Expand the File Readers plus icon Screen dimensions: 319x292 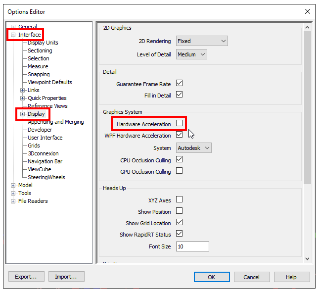[13, 201]
